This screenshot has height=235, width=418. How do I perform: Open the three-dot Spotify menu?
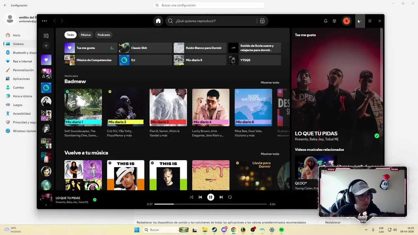44,21
